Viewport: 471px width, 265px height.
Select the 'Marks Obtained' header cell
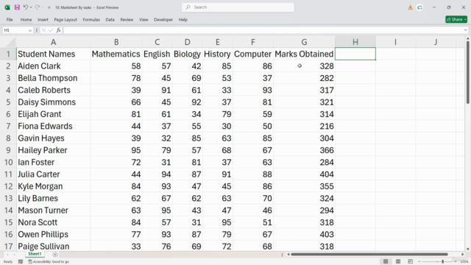coord(304,54)
